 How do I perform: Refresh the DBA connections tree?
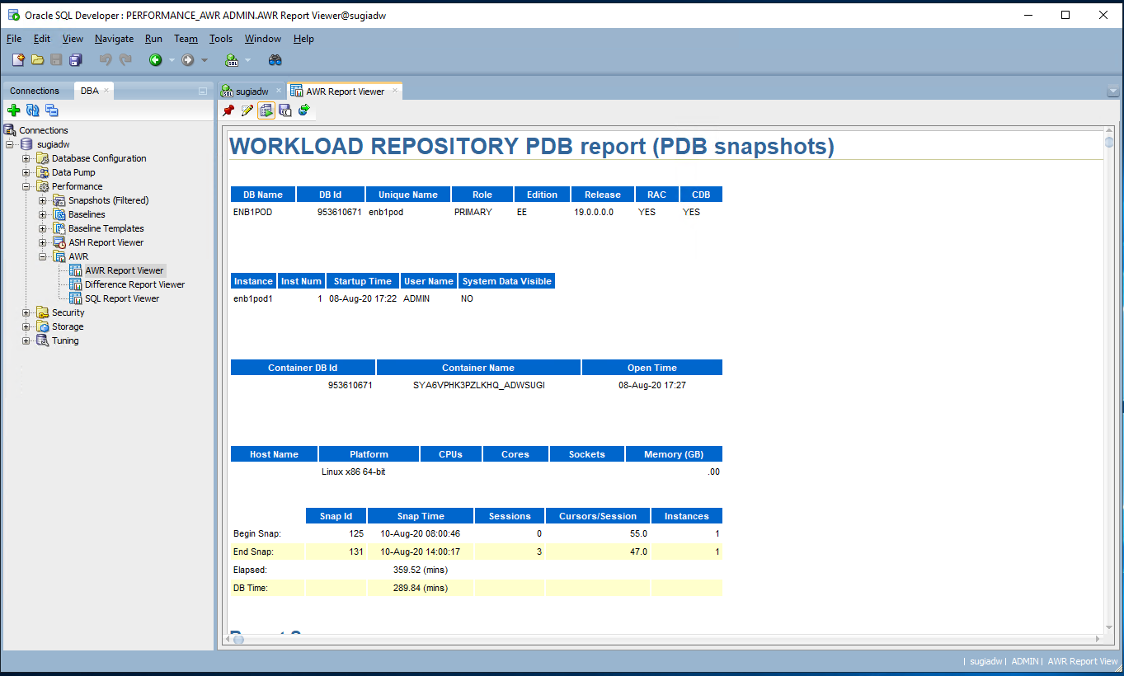click(x=33, y=110)
